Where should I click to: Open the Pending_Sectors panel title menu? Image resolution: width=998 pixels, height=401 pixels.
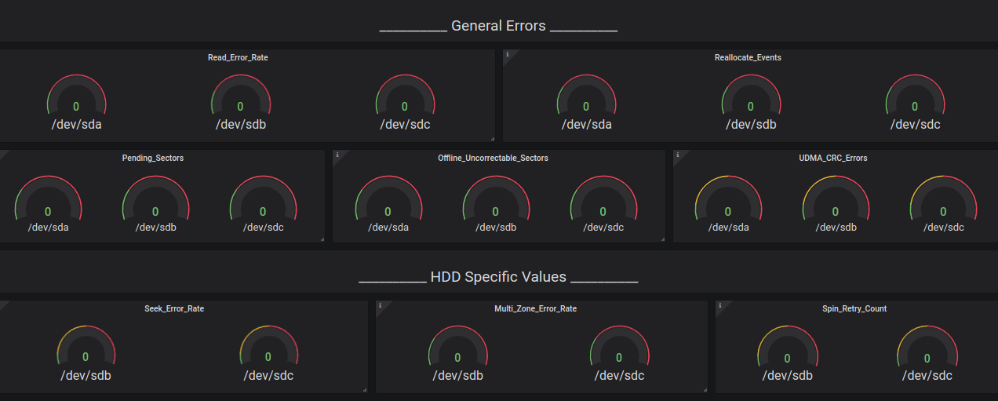[153, 158]
